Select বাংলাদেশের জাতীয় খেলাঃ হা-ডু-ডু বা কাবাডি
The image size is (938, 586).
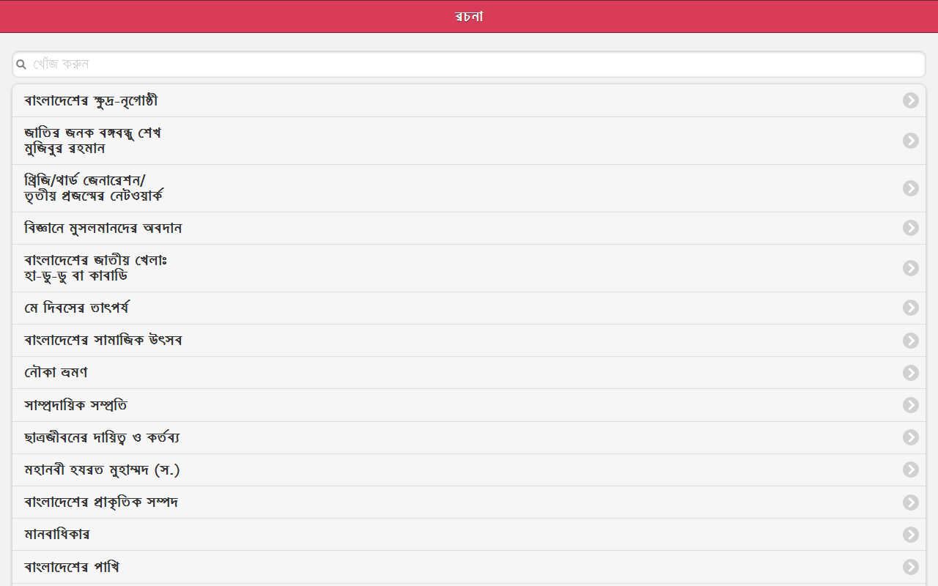95,268
